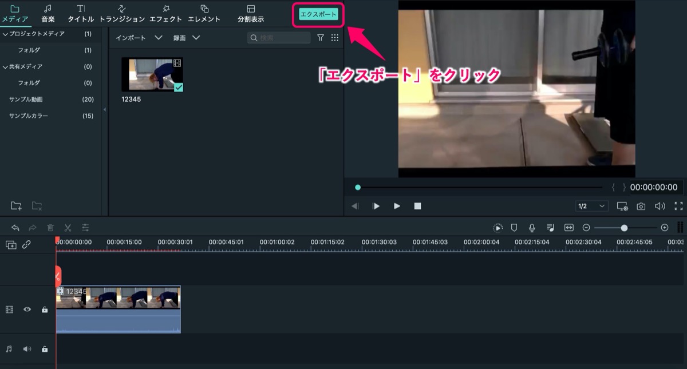
Task: Click the media 検索 search field
Action: (279, 38)
